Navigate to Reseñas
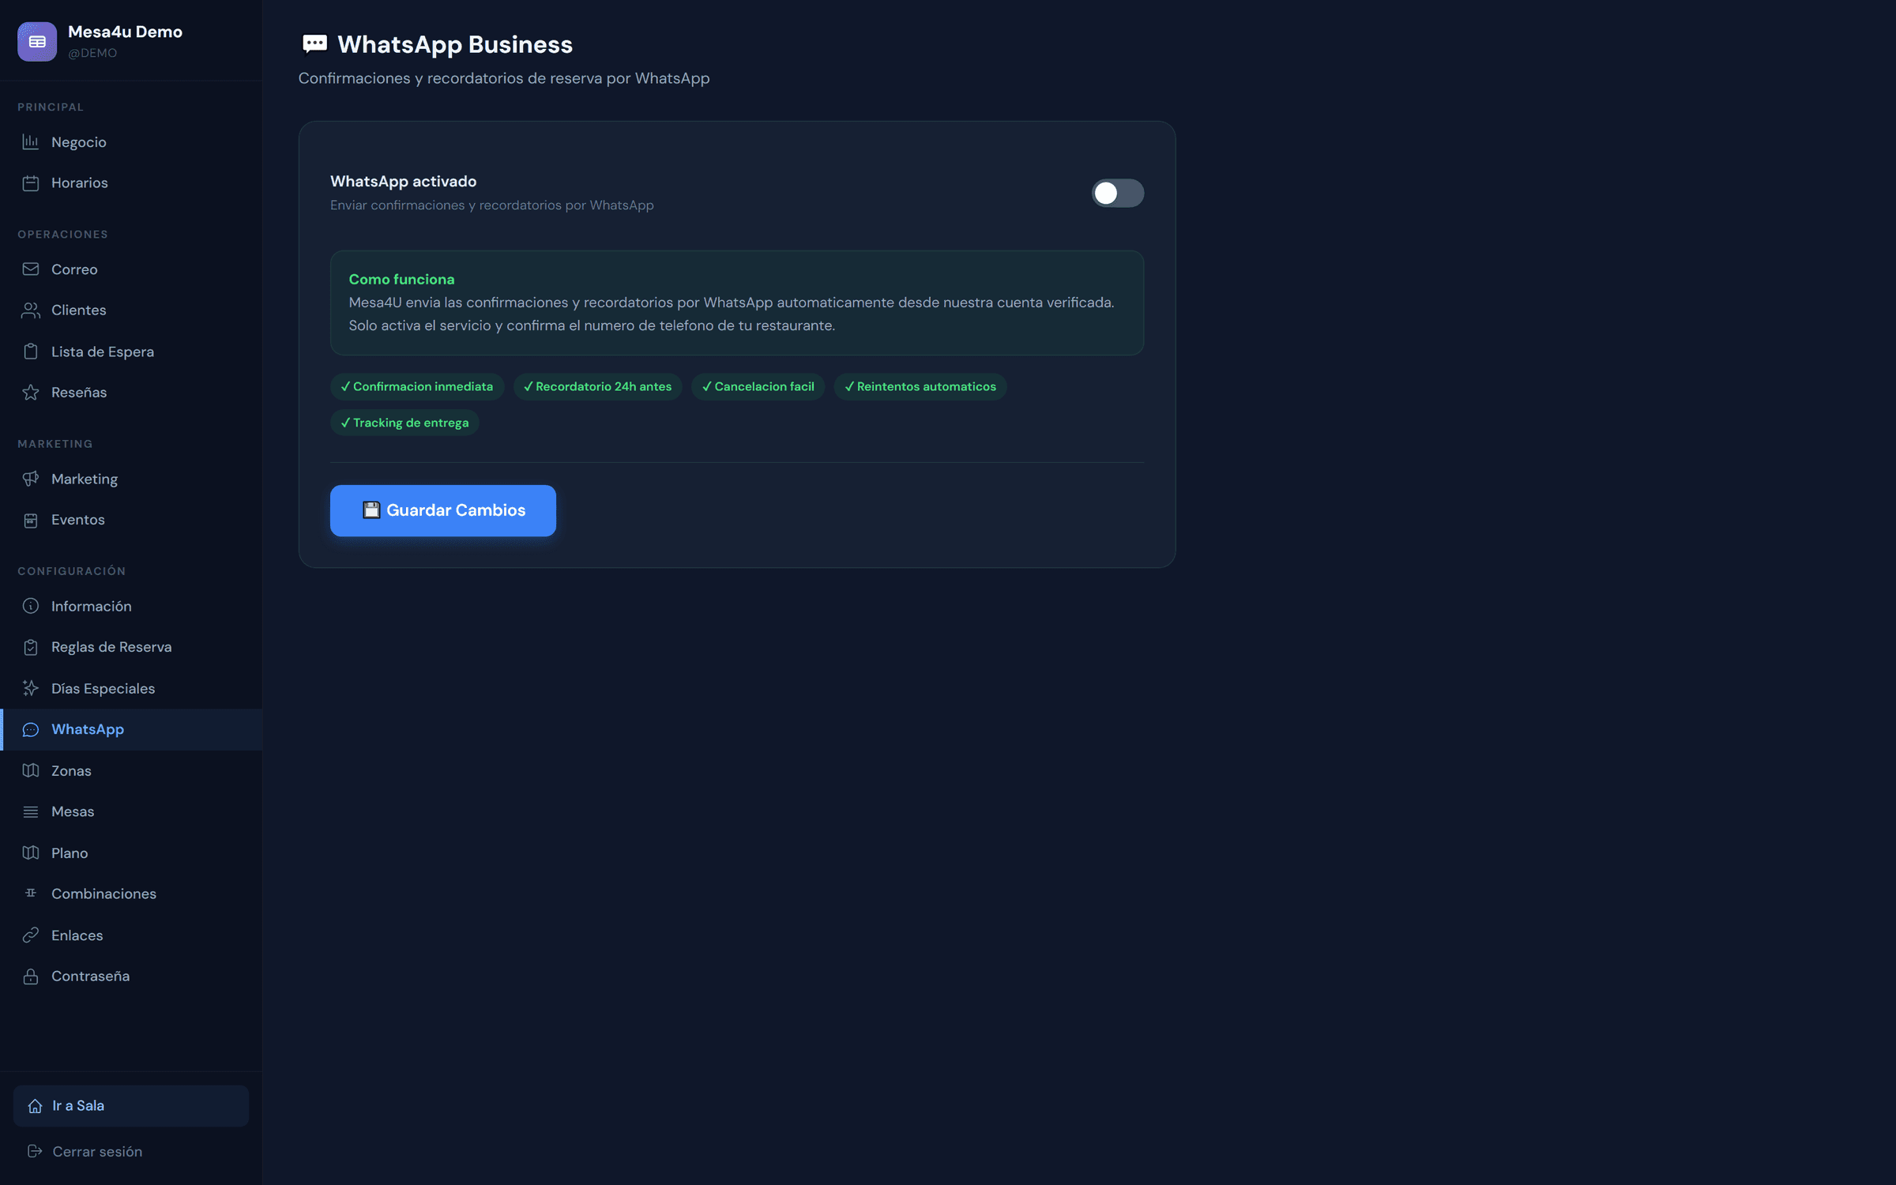This screenshot has width=1896, height=1185. (131, 393)
